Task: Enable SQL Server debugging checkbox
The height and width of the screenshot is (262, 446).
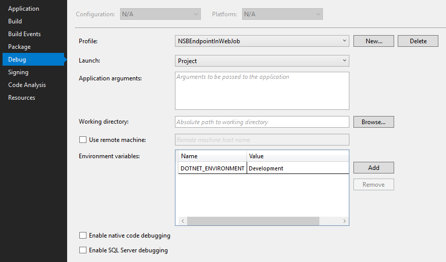Action: pyautogui.click(x=83, y=250)
